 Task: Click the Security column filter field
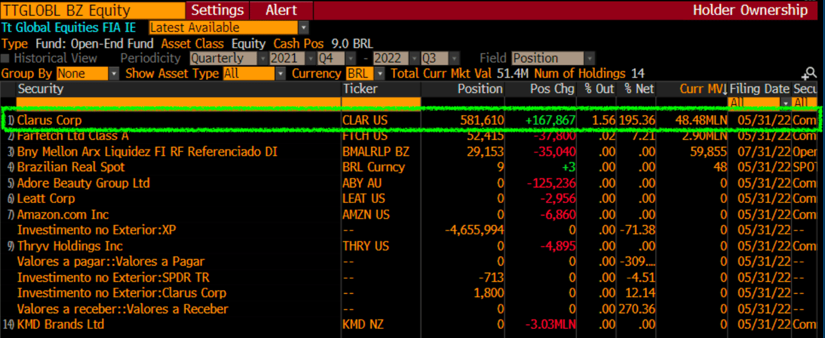coord(179,102)
